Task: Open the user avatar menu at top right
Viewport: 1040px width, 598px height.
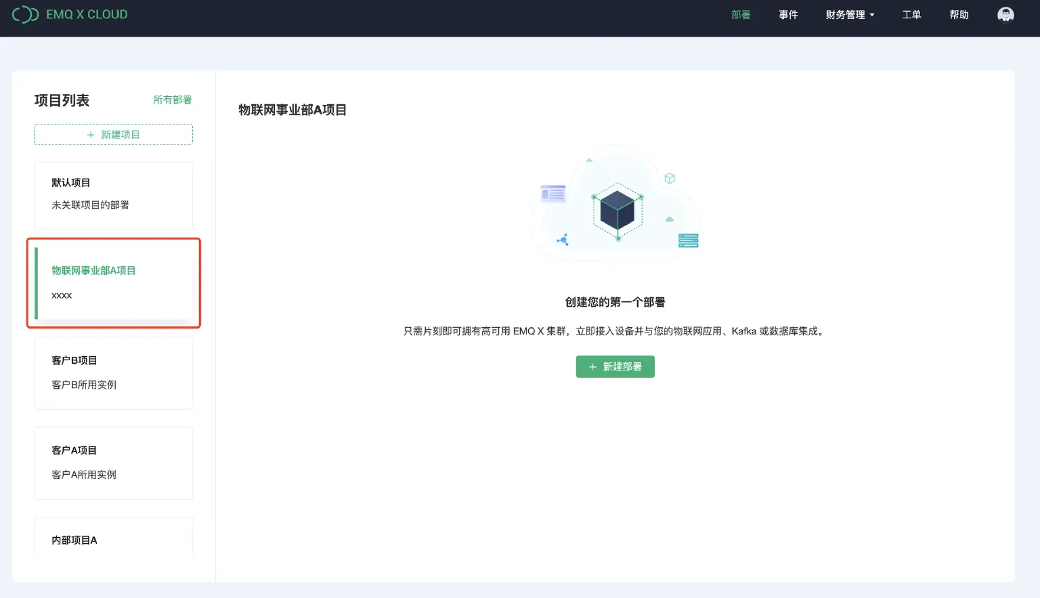Action: pos(1005,14)
